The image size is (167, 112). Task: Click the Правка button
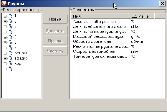55,41
